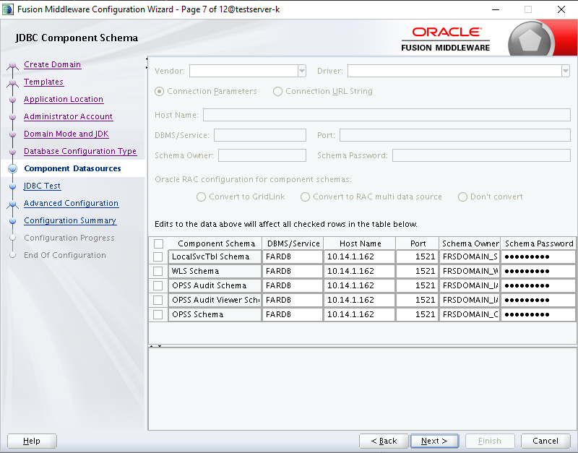Click the Host Name column header
Viewport: 578px width, 453px height.
point(360,243)
